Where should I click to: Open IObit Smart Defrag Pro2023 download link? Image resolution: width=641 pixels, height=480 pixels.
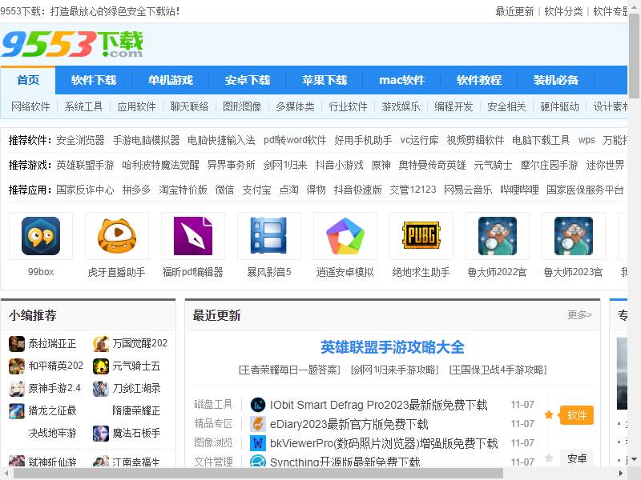tap(378, 405)
